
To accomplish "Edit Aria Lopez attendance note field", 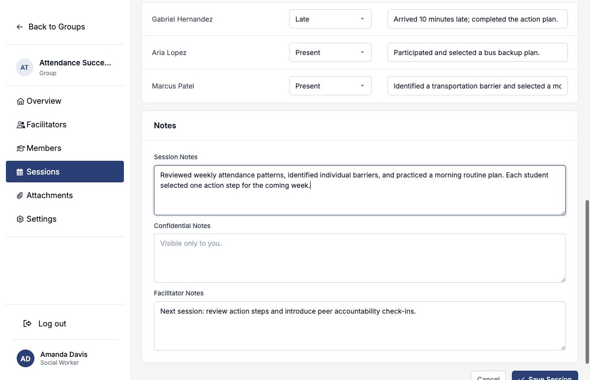I will point(477,53).
